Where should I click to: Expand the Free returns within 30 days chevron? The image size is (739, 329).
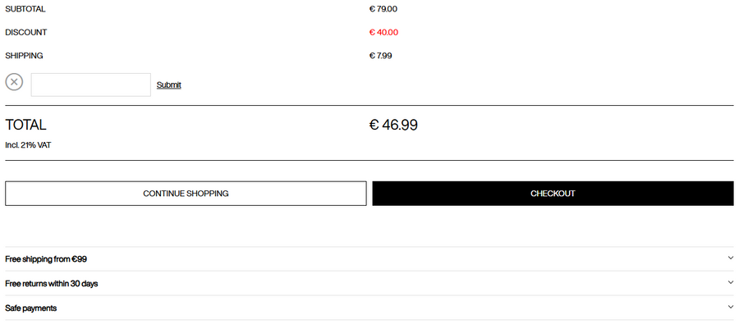[730, 282]
